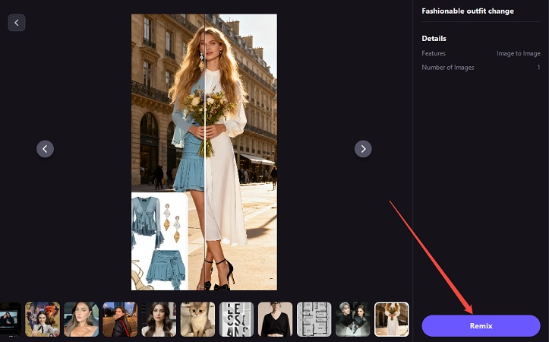
Task: Click the purple Remix button
Action: coord(481,326)
